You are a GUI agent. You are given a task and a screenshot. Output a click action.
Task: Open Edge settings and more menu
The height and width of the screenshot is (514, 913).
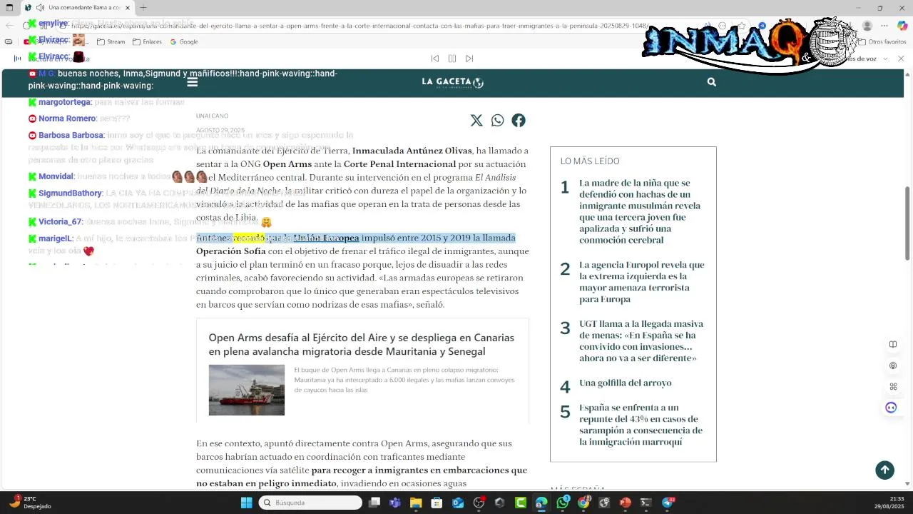click(884, 26)
